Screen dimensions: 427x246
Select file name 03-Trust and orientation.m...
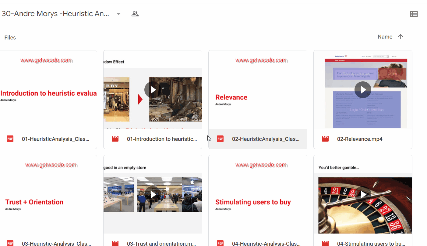(x=161, y=243)
